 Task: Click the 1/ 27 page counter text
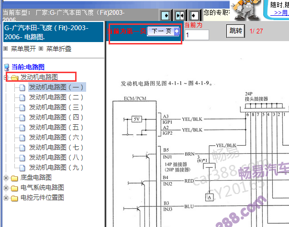coord(256,31)
